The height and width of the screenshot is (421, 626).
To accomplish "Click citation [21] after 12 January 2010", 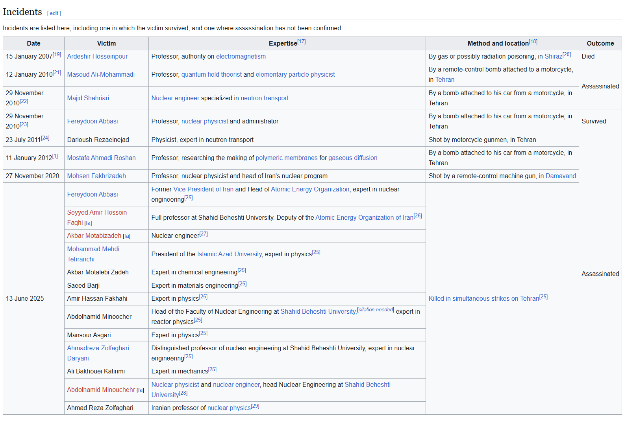I will [57, 73].
